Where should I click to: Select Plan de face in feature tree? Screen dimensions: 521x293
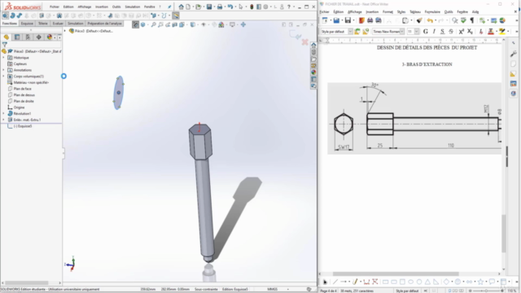(x=22, y=89)
